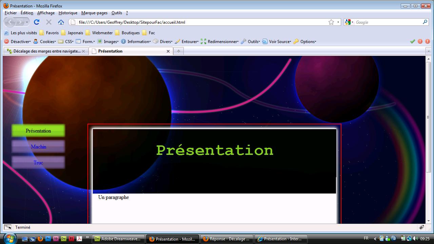Open the CSS web developer menu

coord(66,42)
